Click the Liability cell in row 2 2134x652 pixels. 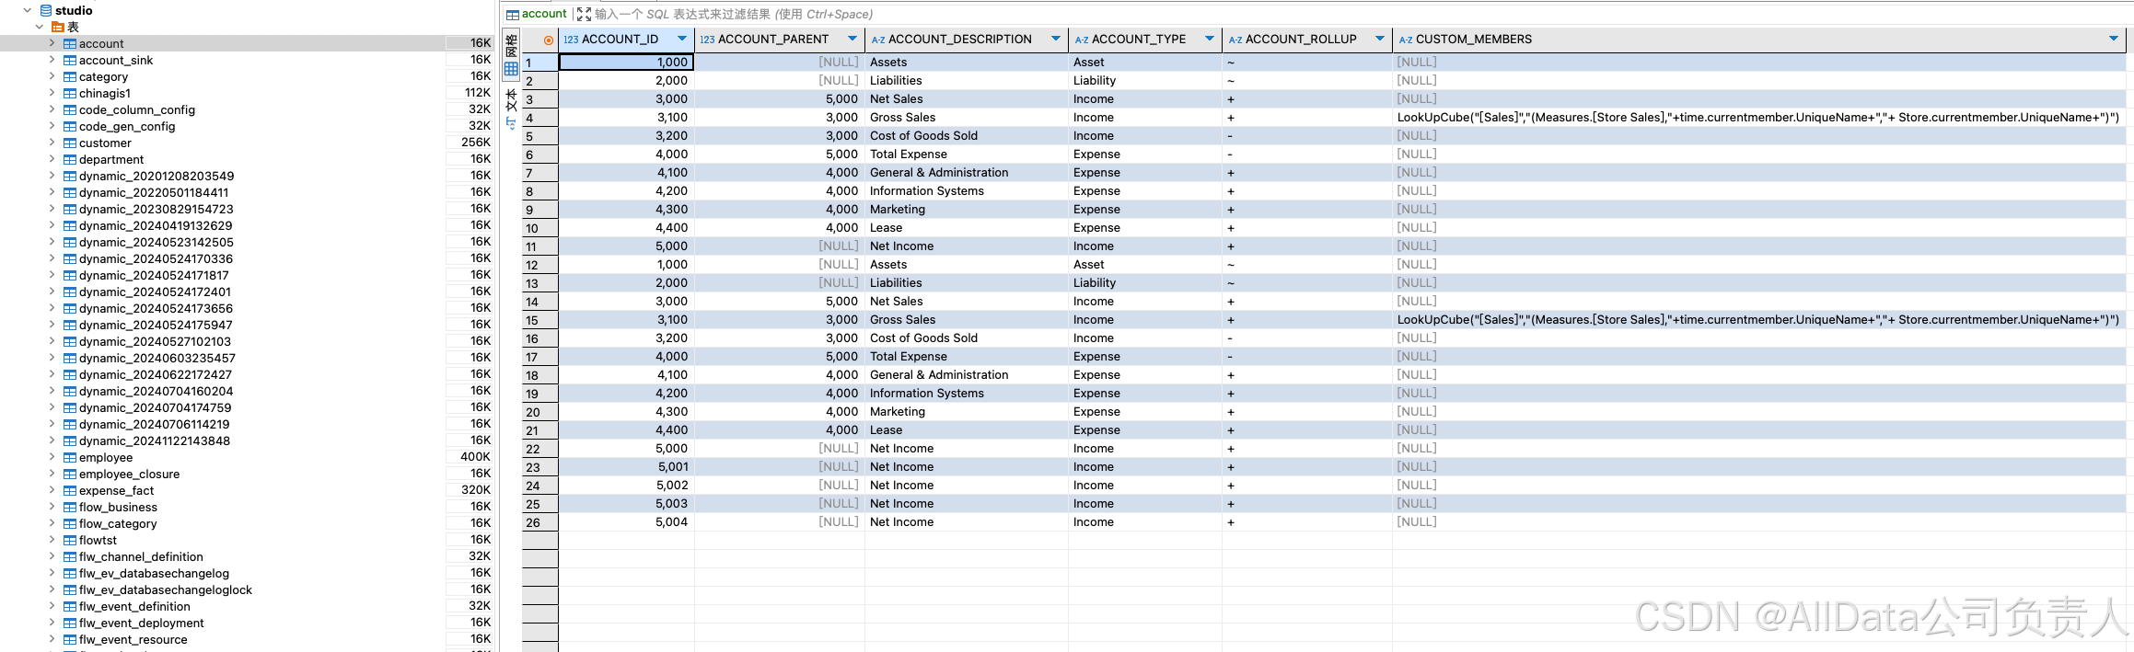pyautogui.click(x=1145, y=81)
